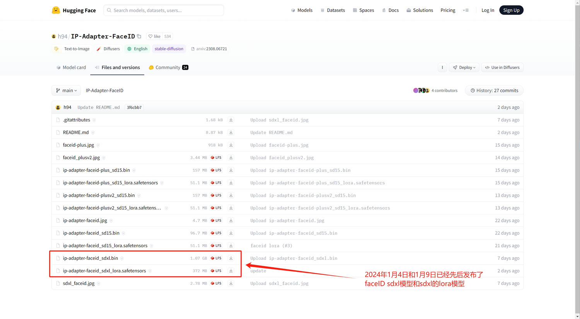The width and height of the screenshot is (580, 319).
Task: Click the 'Update README.md' latest commit message
Action: tap(99, 108)
